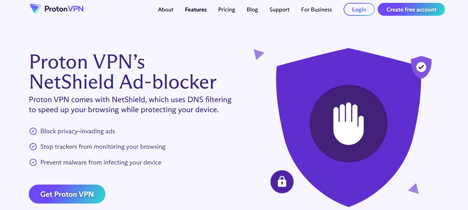Viewport: 468px width, 210px height.
Task: Open the For Business page
Action: coord(316,10)
